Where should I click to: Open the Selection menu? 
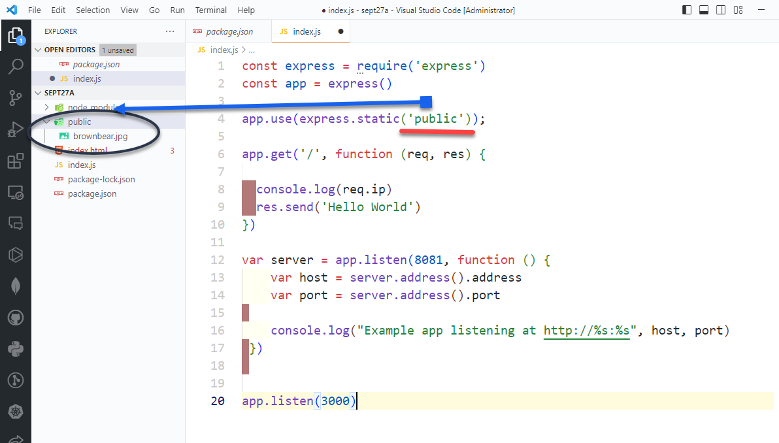(x=93, y=10)
